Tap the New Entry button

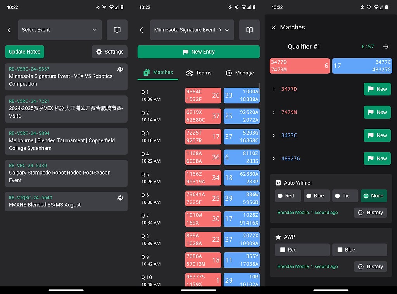tap(198, 52)
